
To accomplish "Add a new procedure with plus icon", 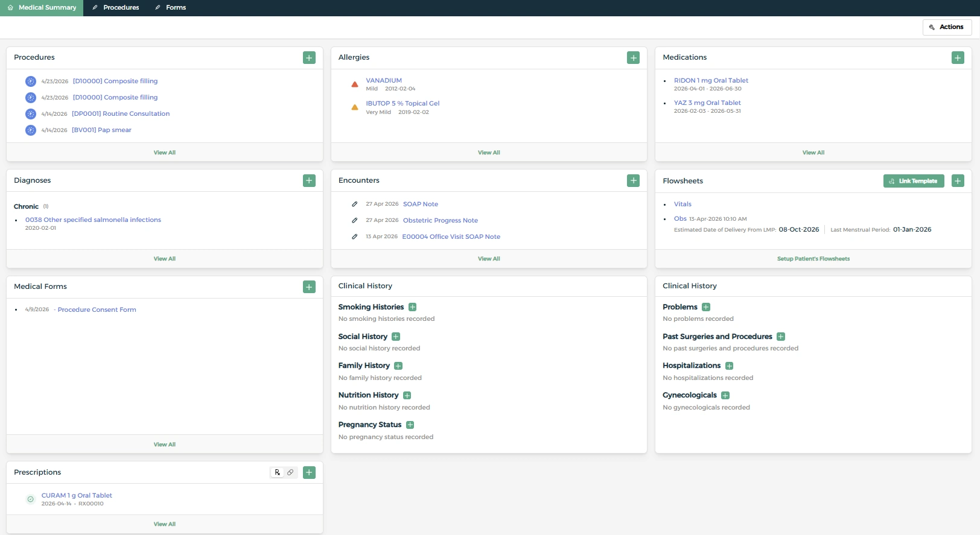I will coord(309,58).
